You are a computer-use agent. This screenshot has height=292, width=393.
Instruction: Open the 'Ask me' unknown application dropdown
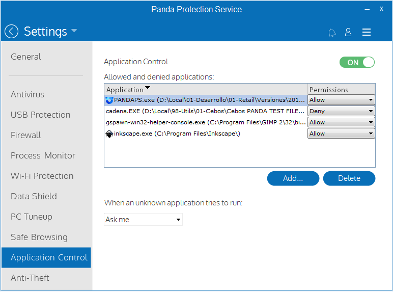(x=143, y=220)
